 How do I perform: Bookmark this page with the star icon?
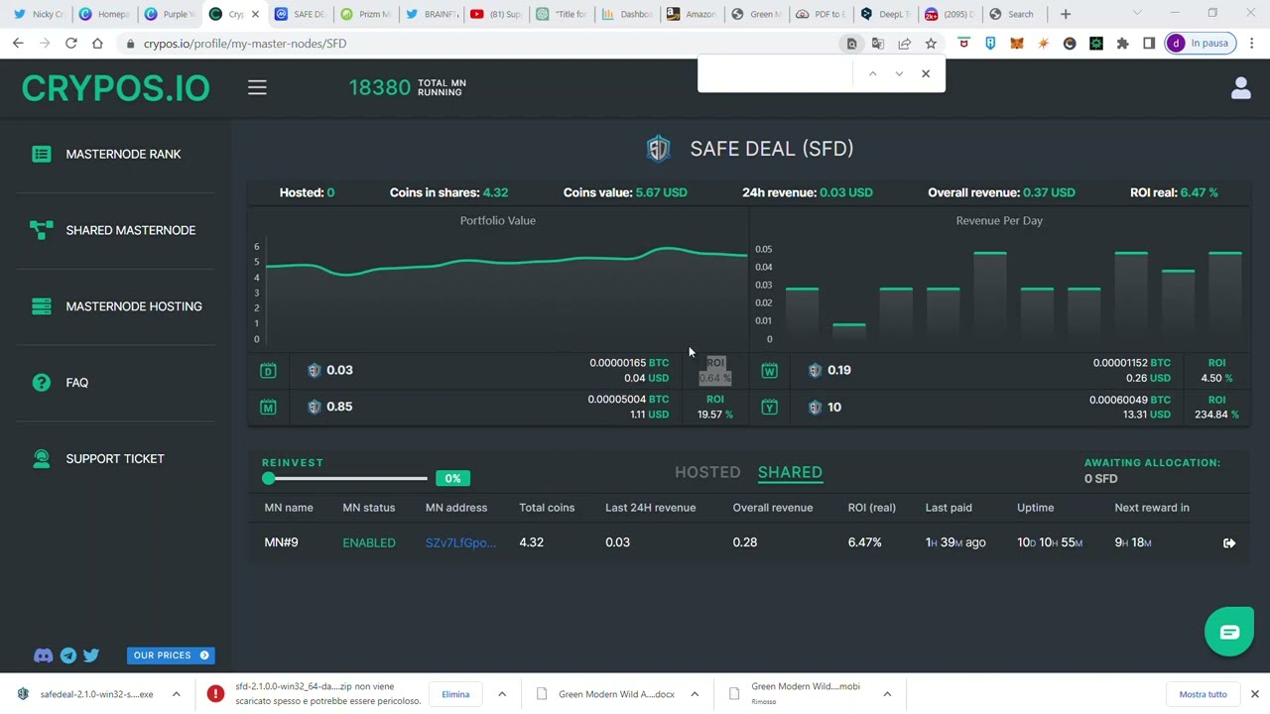point(931,44)
